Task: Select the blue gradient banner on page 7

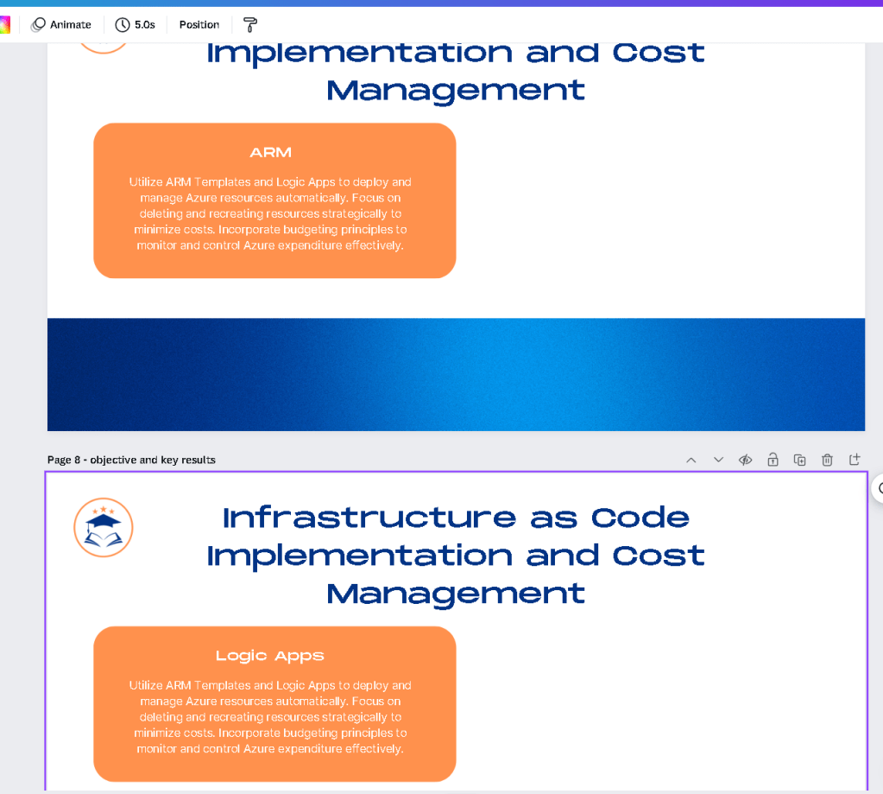Action: (x=456, y=375)
